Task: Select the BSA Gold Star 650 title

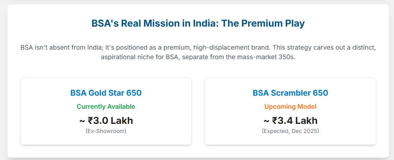Action: pyautogui.click(x=106, y=93)
